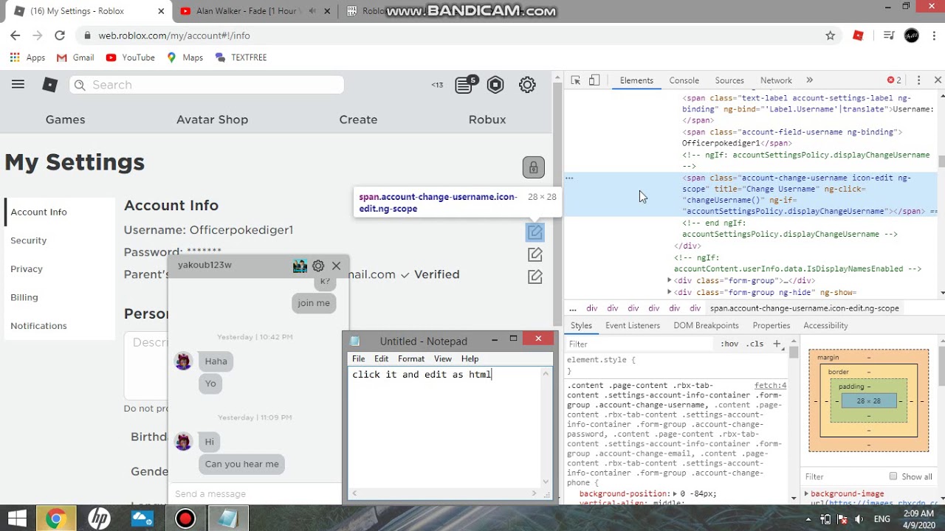Click the DevTools error count badge
945x531 pixels.
(894, 80)
